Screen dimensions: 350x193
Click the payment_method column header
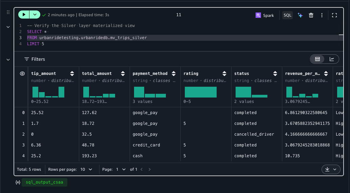coord(150,74)
